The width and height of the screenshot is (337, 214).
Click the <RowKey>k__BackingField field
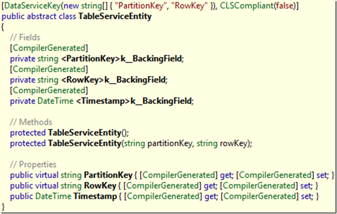pos(114,80)
